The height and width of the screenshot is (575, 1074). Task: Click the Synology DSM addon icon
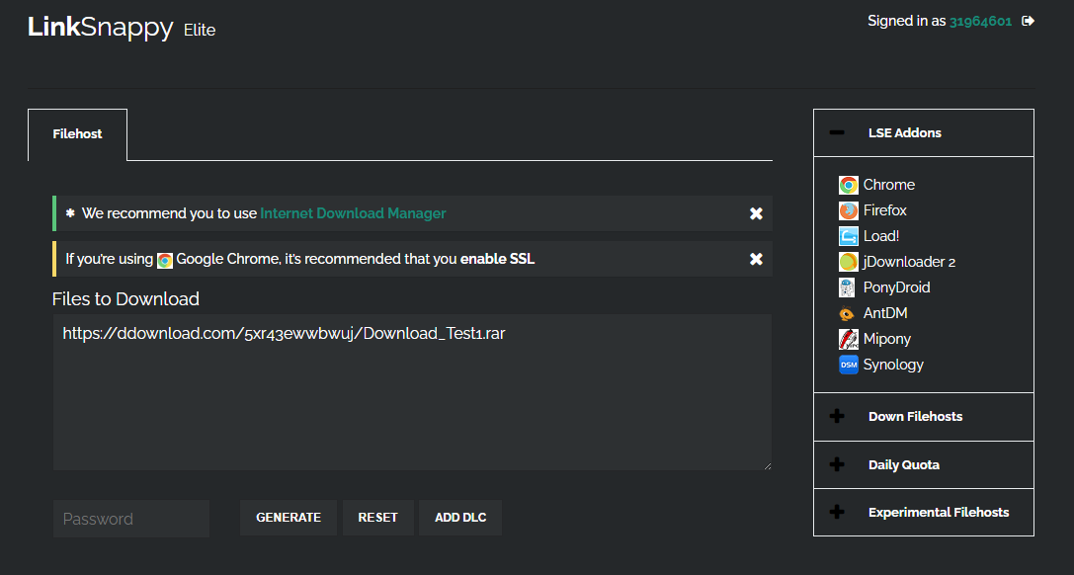tap(848, 365)
